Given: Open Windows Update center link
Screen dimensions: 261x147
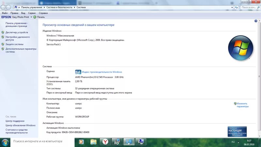Looking at the screenshot, I should click(x=20, y=125).
